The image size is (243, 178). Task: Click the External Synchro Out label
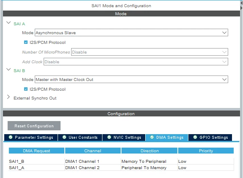35,98
